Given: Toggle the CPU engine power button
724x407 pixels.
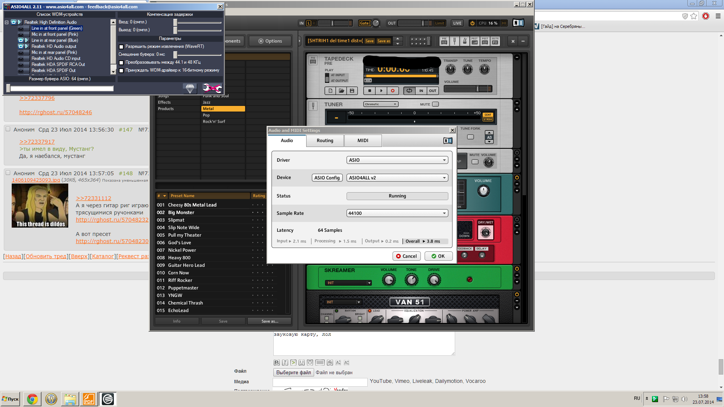Looking at the screenshot, I should click(472, 23).
